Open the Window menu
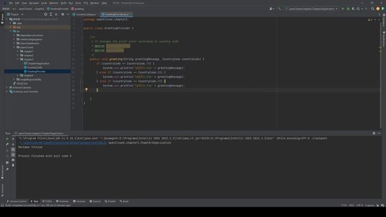The width and height of the screenshot is (386, 217). [95, 3]
